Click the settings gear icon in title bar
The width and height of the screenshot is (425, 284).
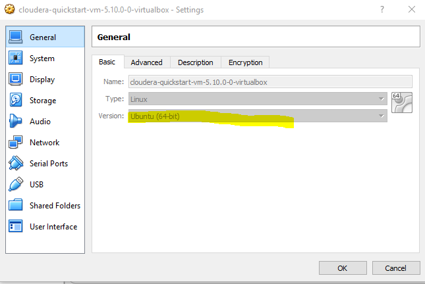pyautogui.click(x=9, y=9)
